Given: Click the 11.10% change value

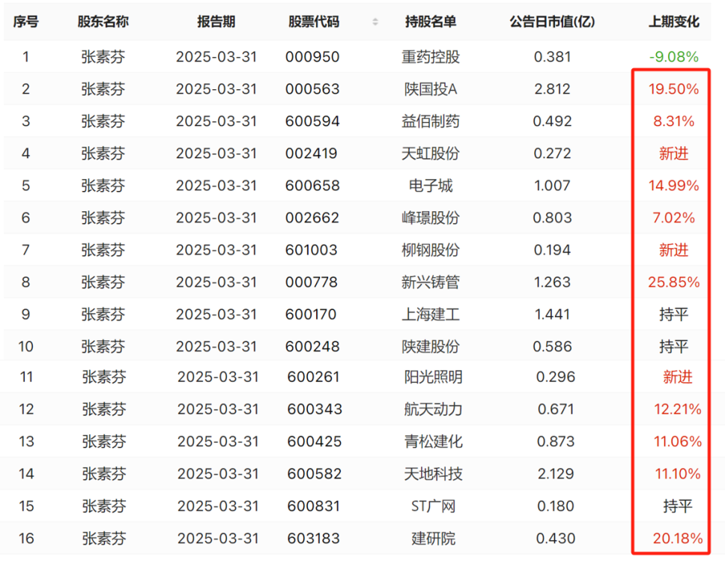Looking at the screenshot, I should coord(677,474).
